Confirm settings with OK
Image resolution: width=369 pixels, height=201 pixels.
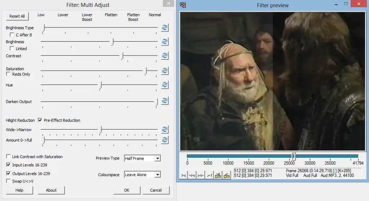(x=126, y=190)
